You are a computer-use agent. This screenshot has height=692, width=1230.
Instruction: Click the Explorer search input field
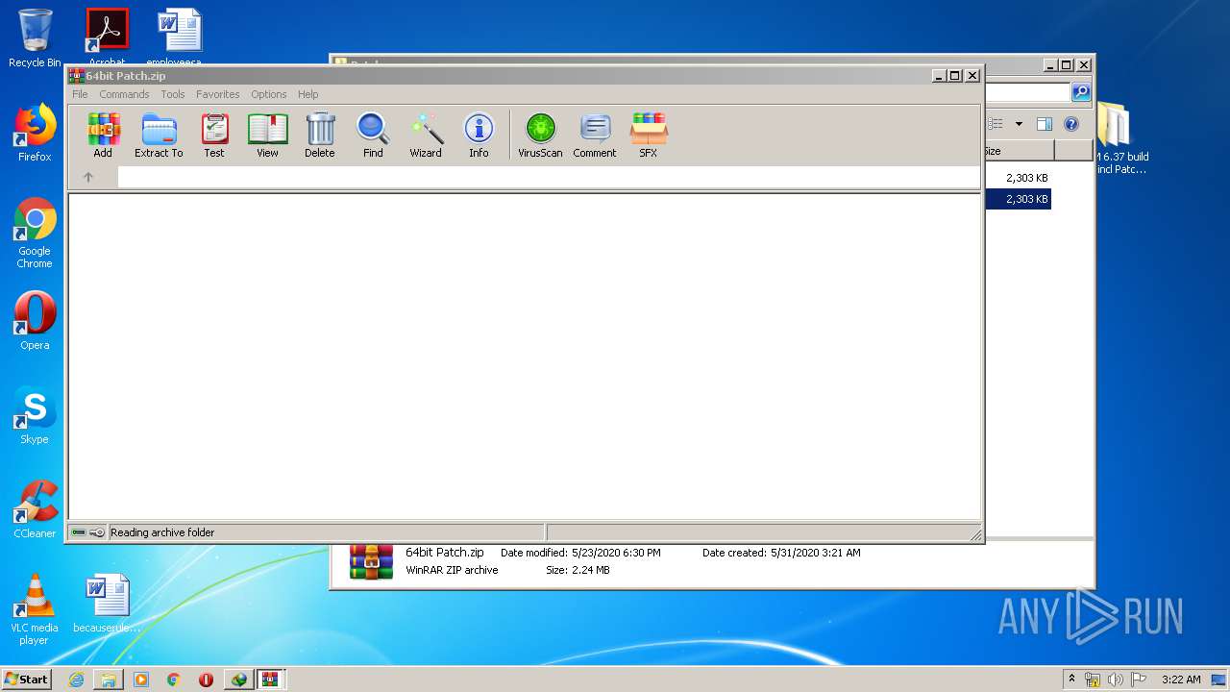(x=1027, y=92)
